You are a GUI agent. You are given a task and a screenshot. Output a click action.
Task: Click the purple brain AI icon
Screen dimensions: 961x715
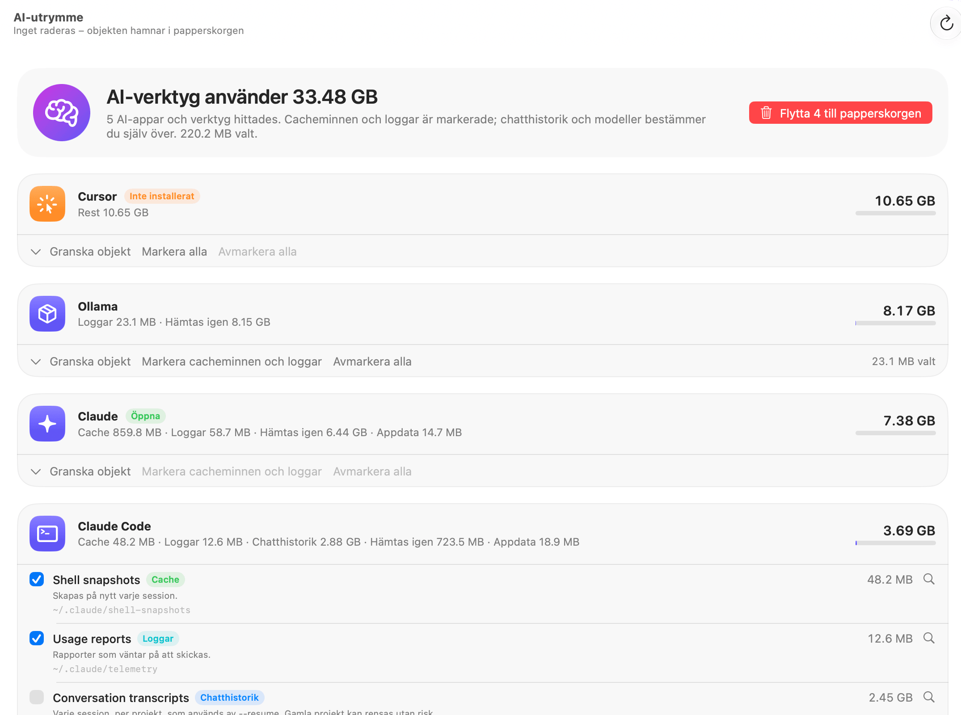(62, 113)
